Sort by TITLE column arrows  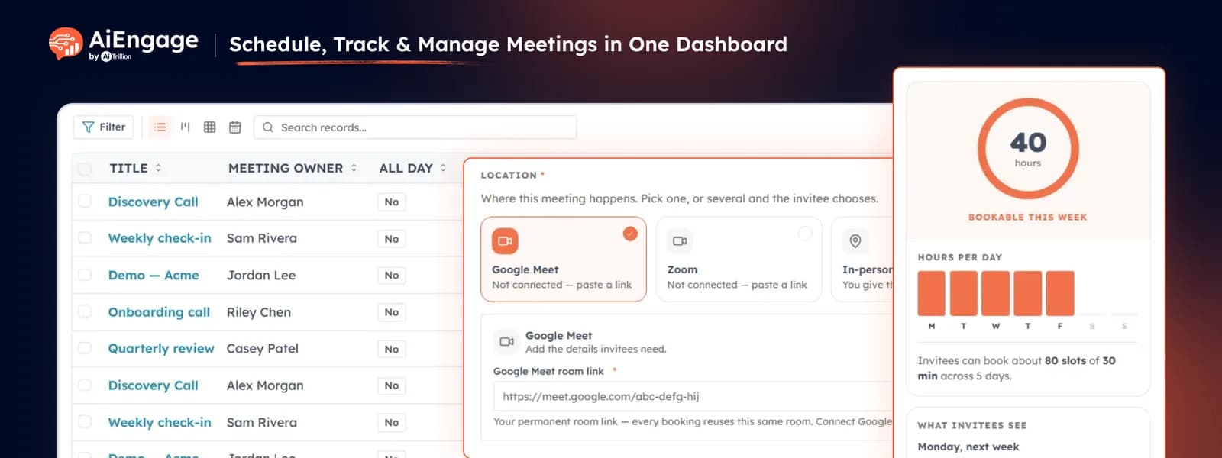(158, 168)
